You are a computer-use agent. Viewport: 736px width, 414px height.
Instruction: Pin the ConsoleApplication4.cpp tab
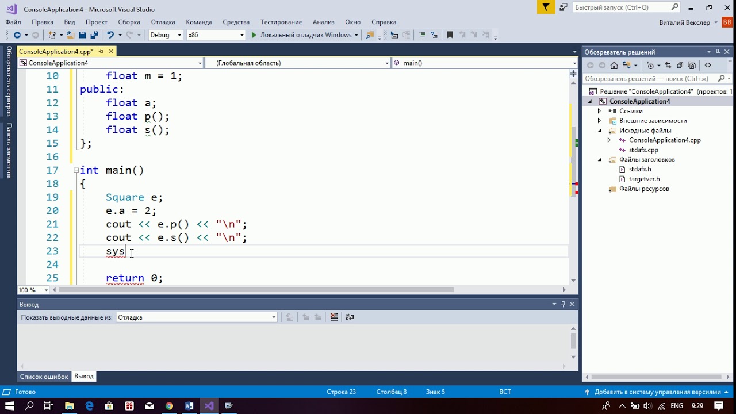point(101,51)
